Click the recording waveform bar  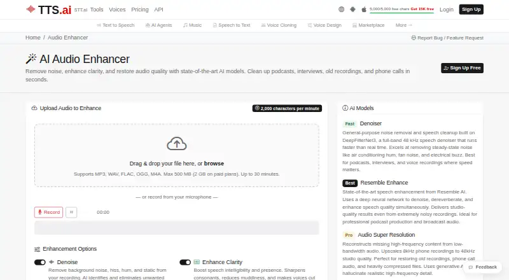pos(177,228)
